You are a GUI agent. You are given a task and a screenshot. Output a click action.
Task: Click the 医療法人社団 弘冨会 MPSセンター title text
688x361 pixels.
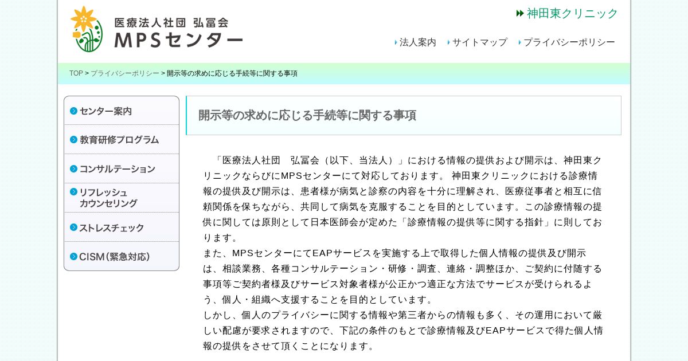[x=178, y=32]
